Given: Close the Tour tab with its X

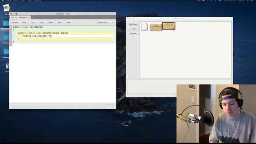Looking at the screenshot, I should (x=16, y=17).
